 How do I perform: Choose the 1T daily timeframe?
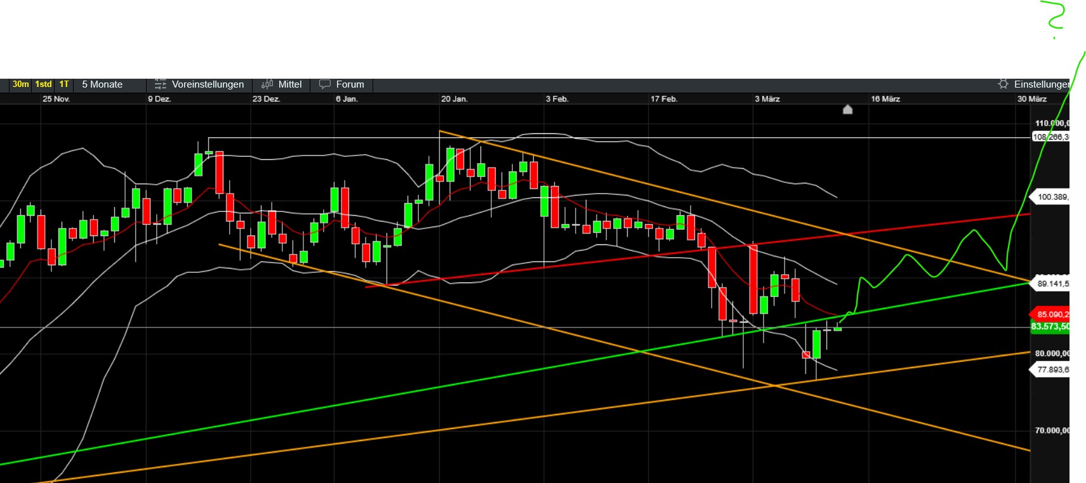64,84
